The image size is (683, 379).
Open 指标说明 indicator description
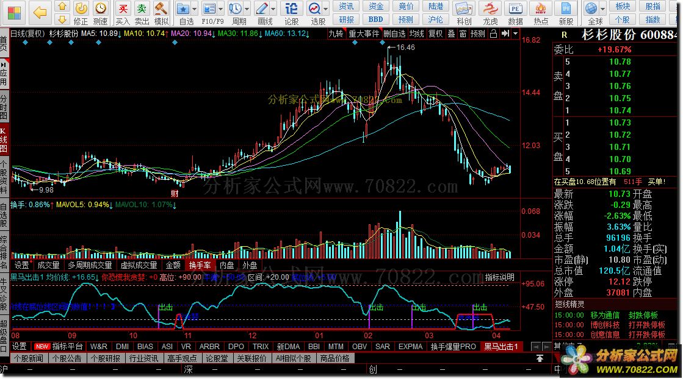click(500, 277)
